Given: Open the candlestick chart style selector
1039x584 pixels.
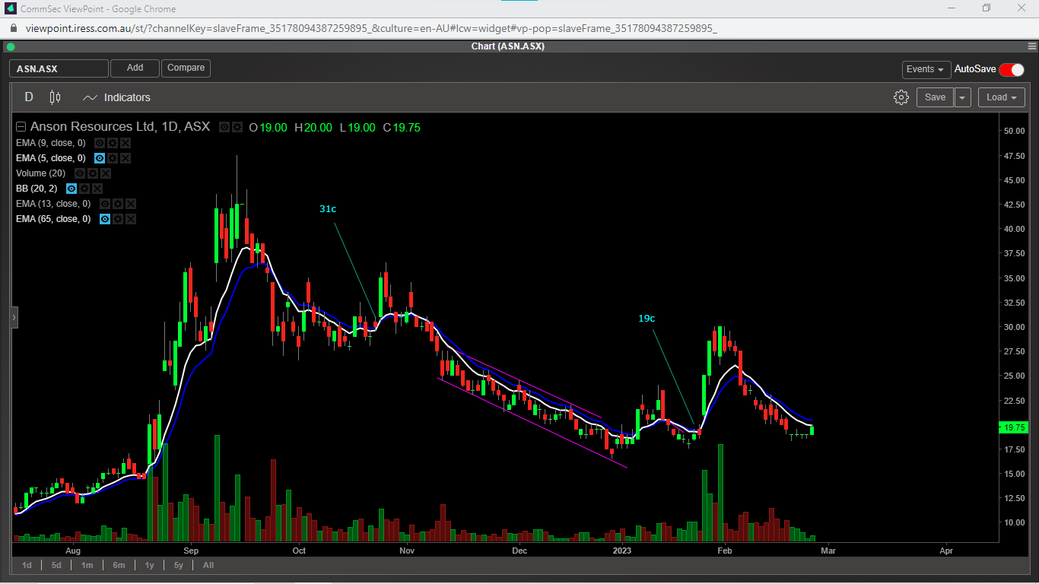Looking at the screenshot, I should point(55,97).
